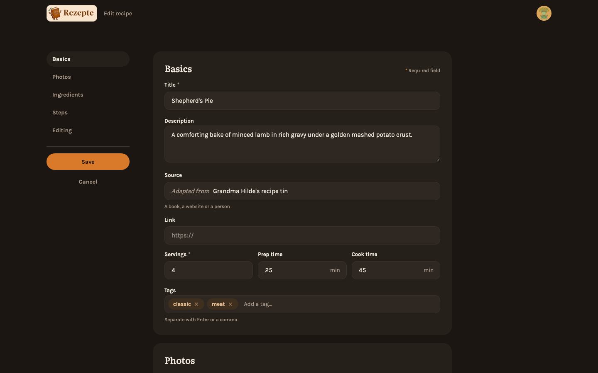Focus the Servings field
The width and height of the screenshot is (598, 373).
(208, 270)
